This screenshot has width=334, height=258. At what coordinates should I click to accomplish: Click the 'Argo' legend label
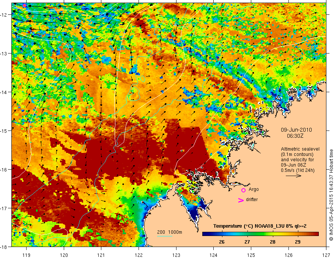coord(254,189)
